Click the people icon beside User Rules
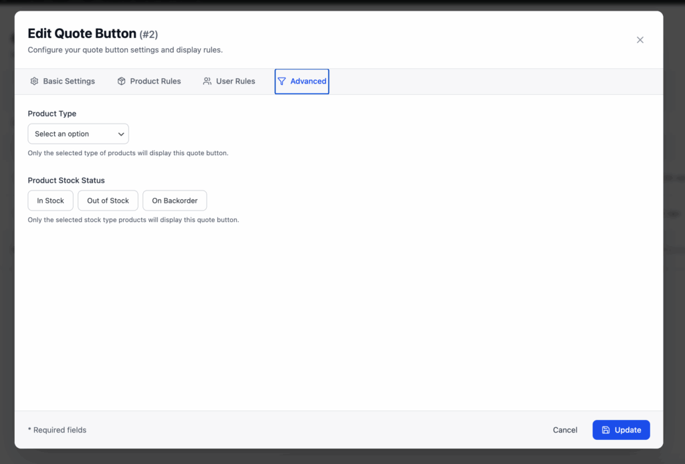This screenshot has height=464, width=685. tap(207, 82)
